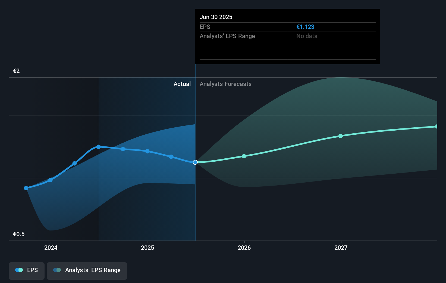The image size is (446, 283).
Task: Click the 2024 x-axis label
Action: click(51, 248)
